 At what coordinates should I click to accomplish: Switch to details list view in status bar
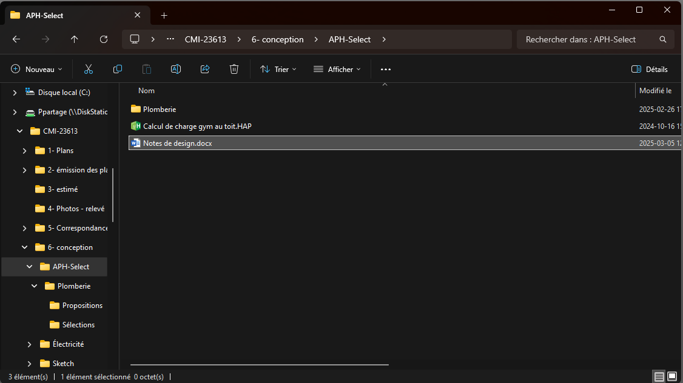(659, 376)
